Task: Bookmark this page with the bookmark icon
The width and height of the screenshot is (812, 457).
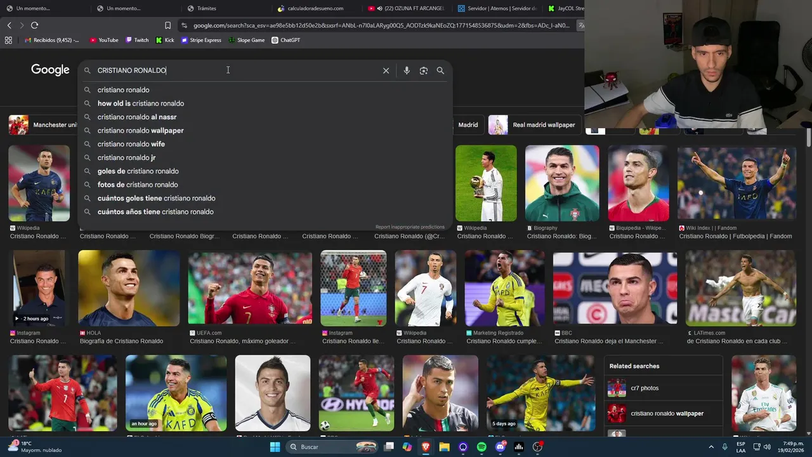Action: point(167,25)
